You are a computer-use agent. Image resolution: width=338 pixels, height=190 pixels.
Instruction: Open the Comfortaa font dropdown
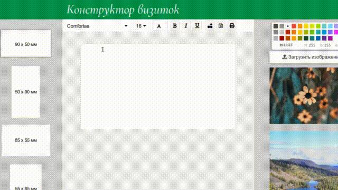[97, 26]
